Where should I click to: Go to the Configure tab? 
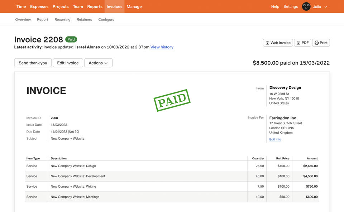click(106, 20)
